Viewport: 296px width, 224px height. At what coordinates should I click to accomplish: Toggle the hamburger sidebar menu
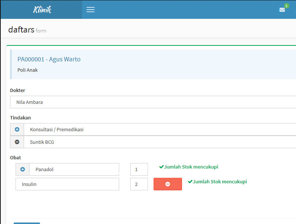(90, 10)
